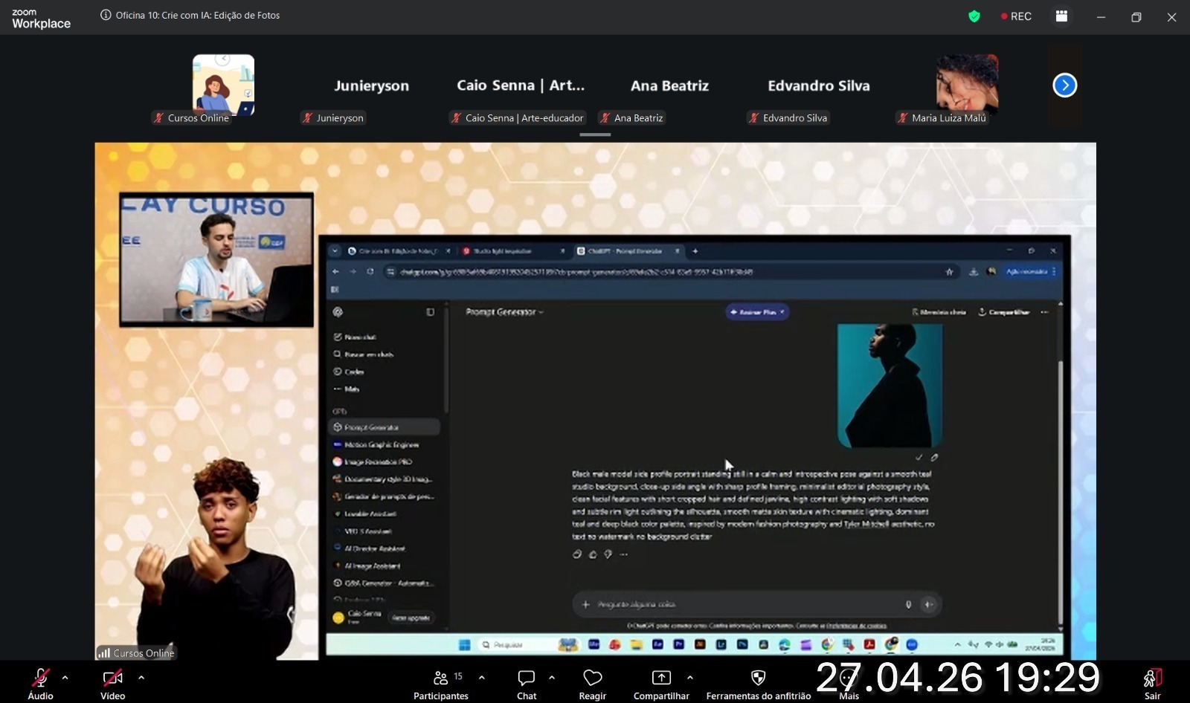This screenshot has width=1190, height=703.
Task: Select the Ana Beatriz participant tile
Action: pos(669,86)
